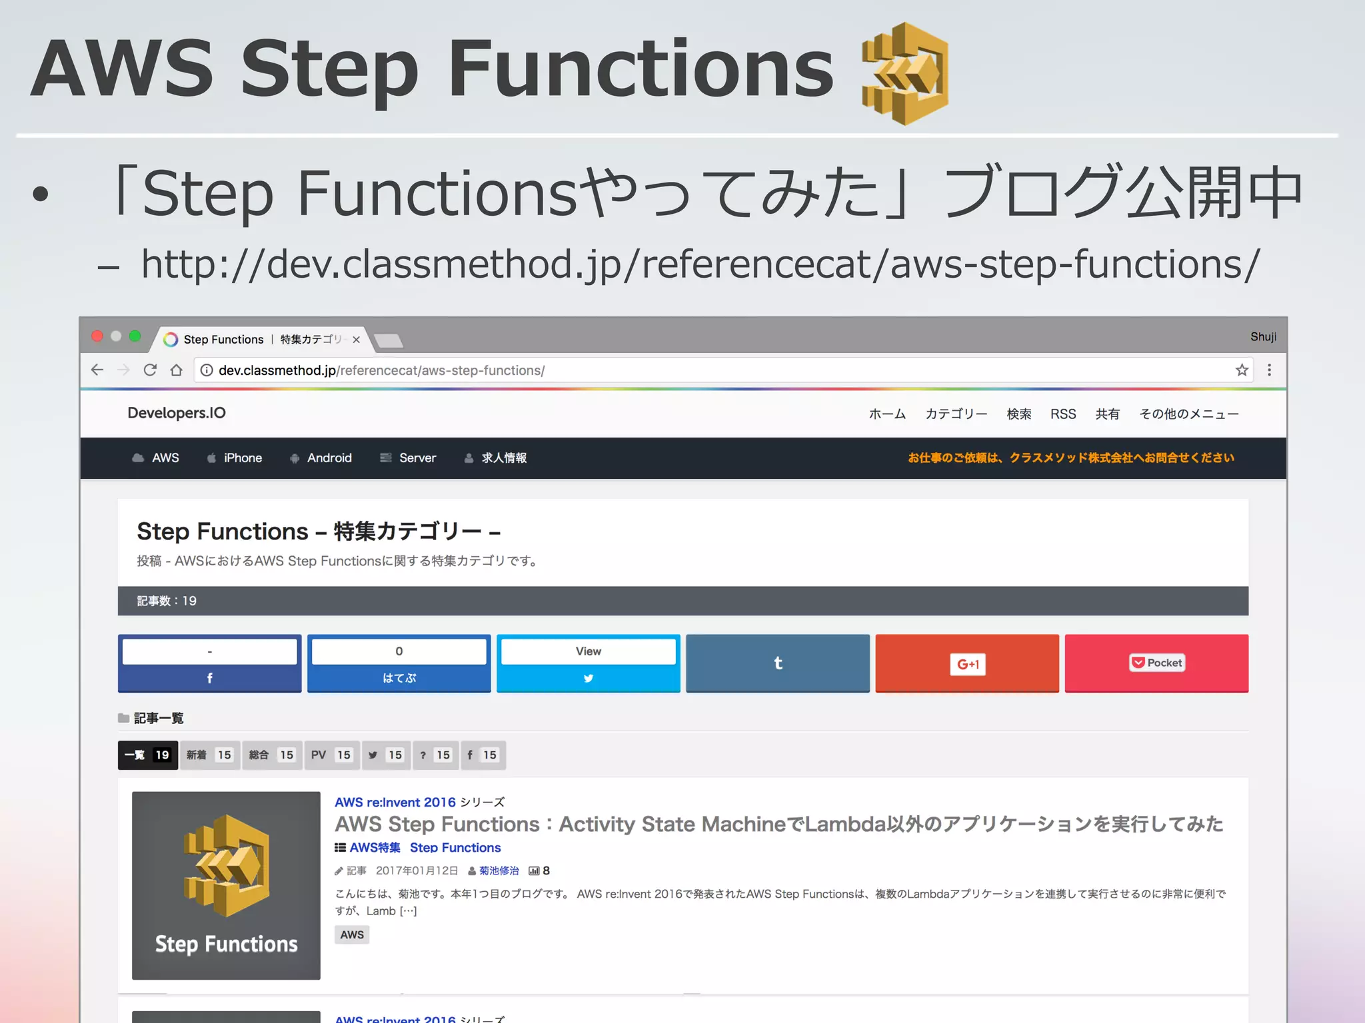This screenshot has width=1365, height=1023.
Task: Click AWS特集 category link
Action: coord(375,848)
